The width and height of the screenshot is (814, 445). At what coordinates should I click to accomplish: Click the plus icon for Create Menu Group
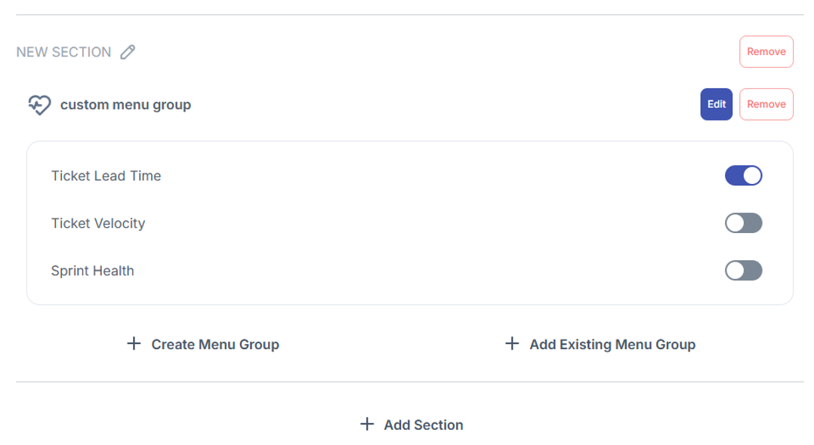(x=134, y=344)
